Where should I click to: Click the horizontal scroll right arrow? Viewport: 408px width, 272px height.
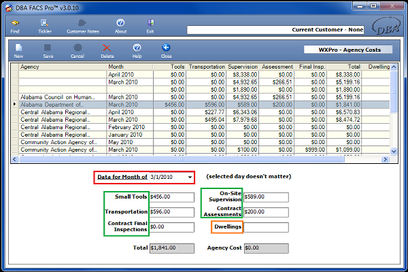(x=385, y=159)
